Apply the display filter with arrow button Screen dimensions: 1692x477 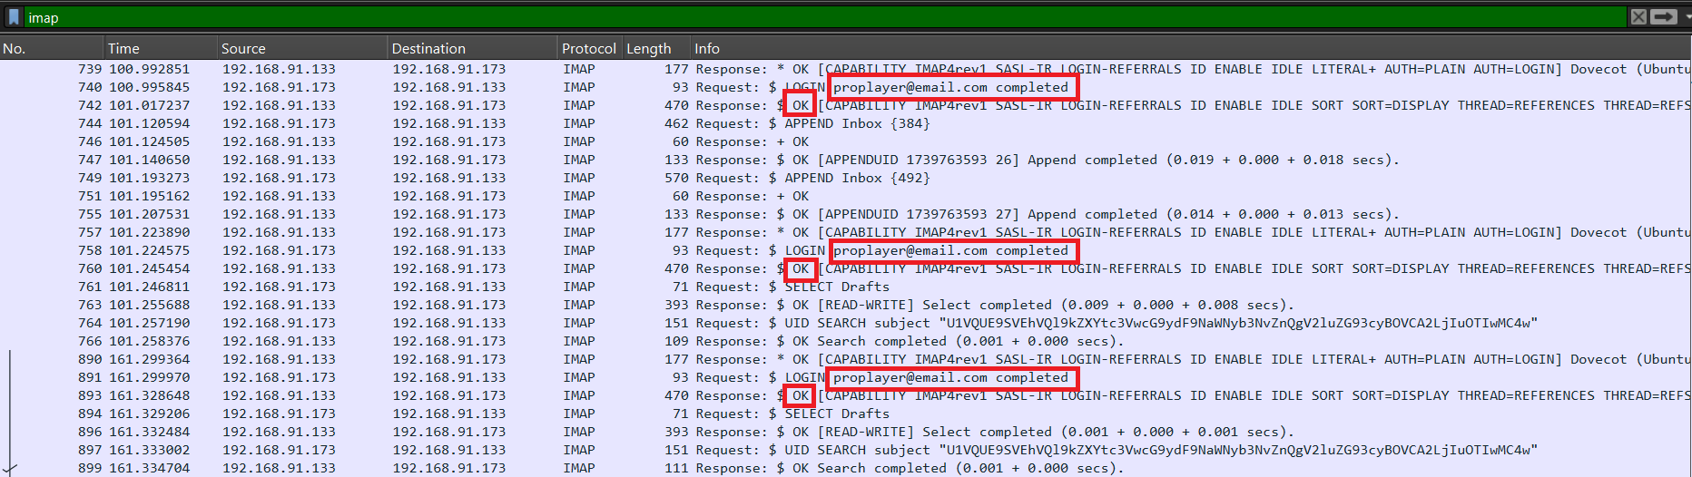(1663, 17)
